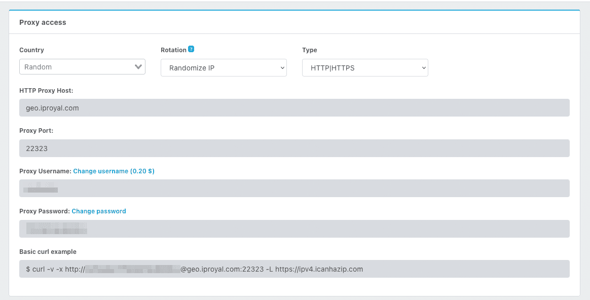Click the Change username (0.20 $) link

tap(114, 171)
